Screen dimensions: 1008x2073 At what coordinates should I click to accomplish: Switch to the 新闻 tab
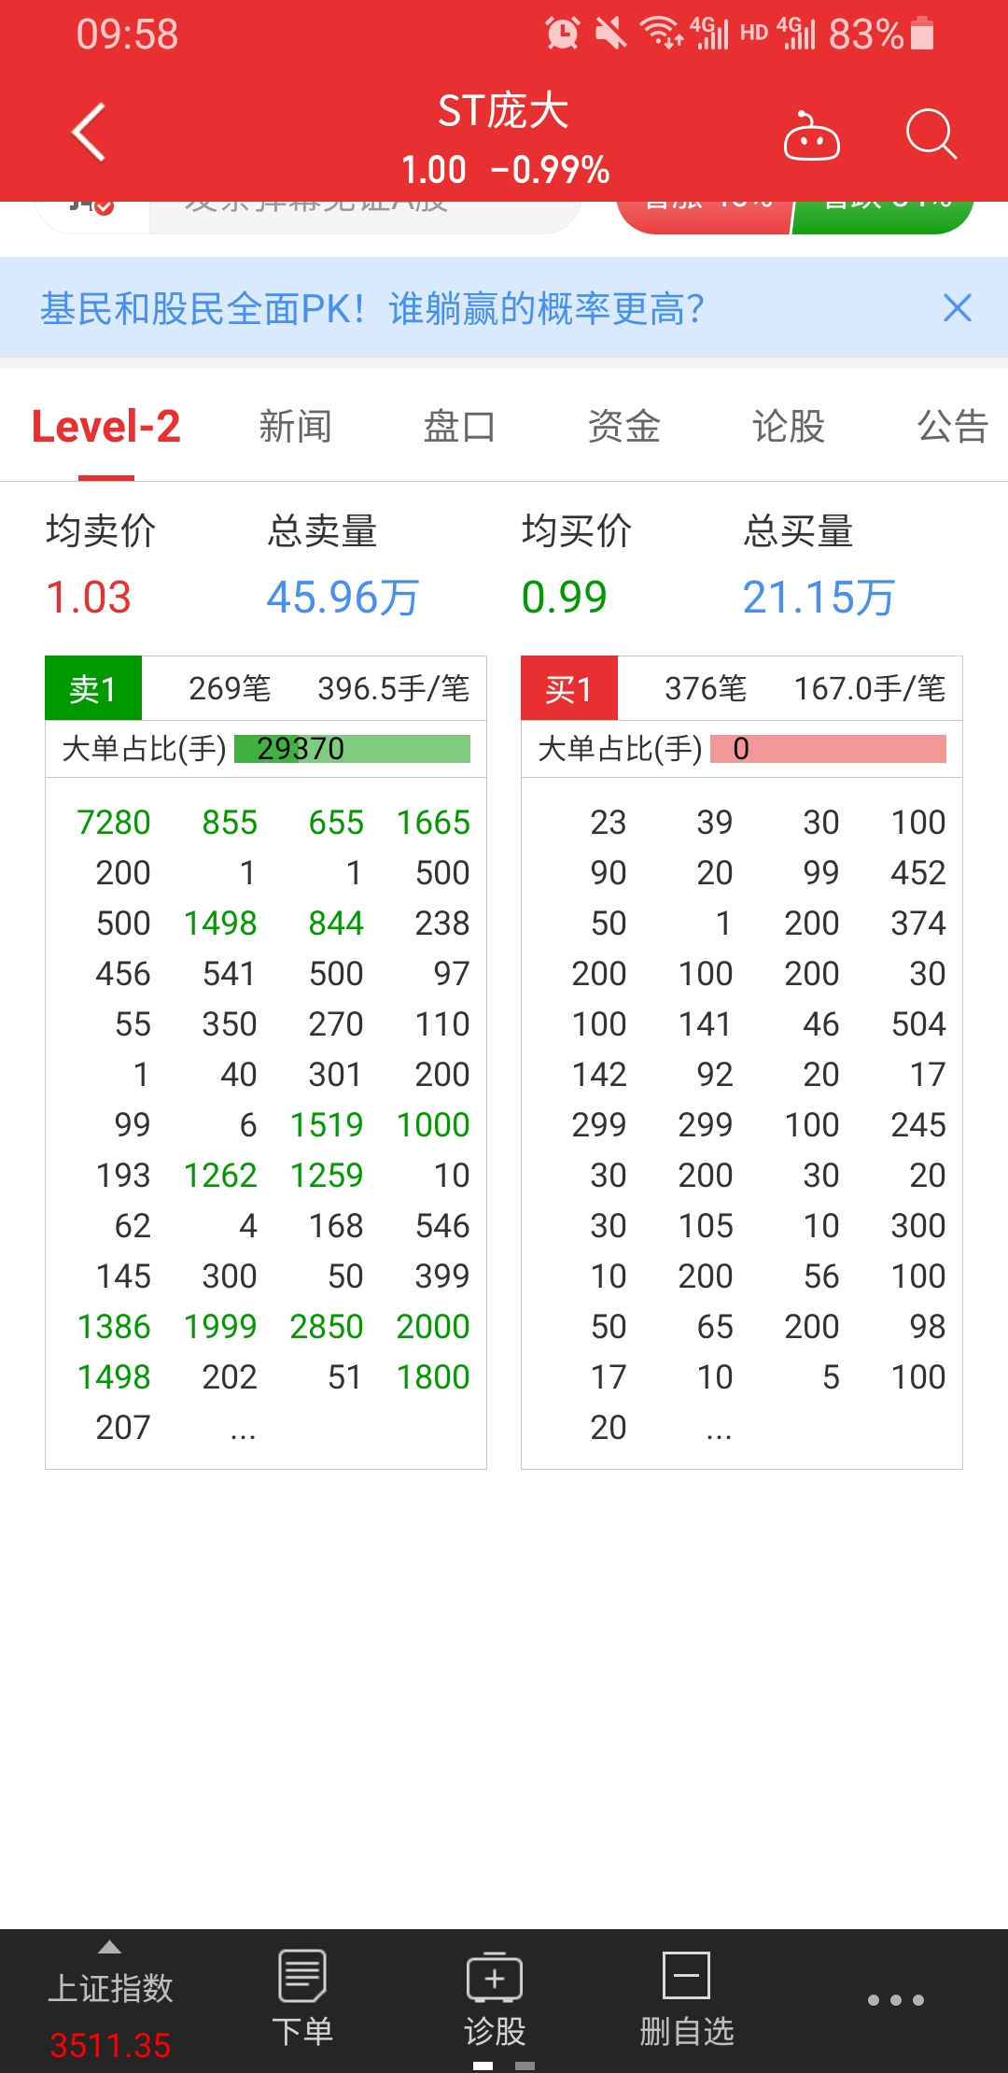pos(295,427)
